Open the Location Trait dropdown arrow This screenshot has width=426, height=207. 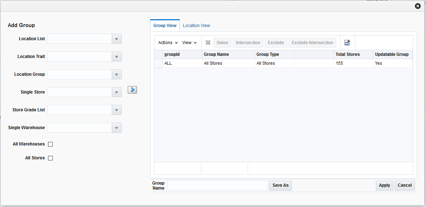tap(116, 57)
